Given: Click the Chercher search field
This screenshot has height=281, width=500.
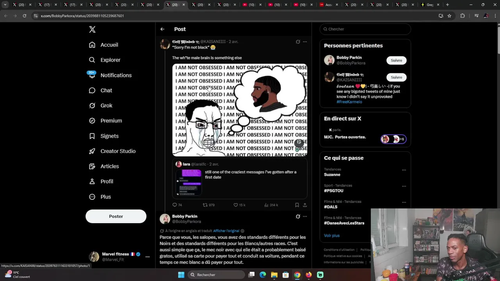Looking at the screenshot, I should 365,29.
